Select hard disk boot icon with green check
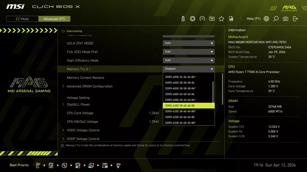 (78, 165)
